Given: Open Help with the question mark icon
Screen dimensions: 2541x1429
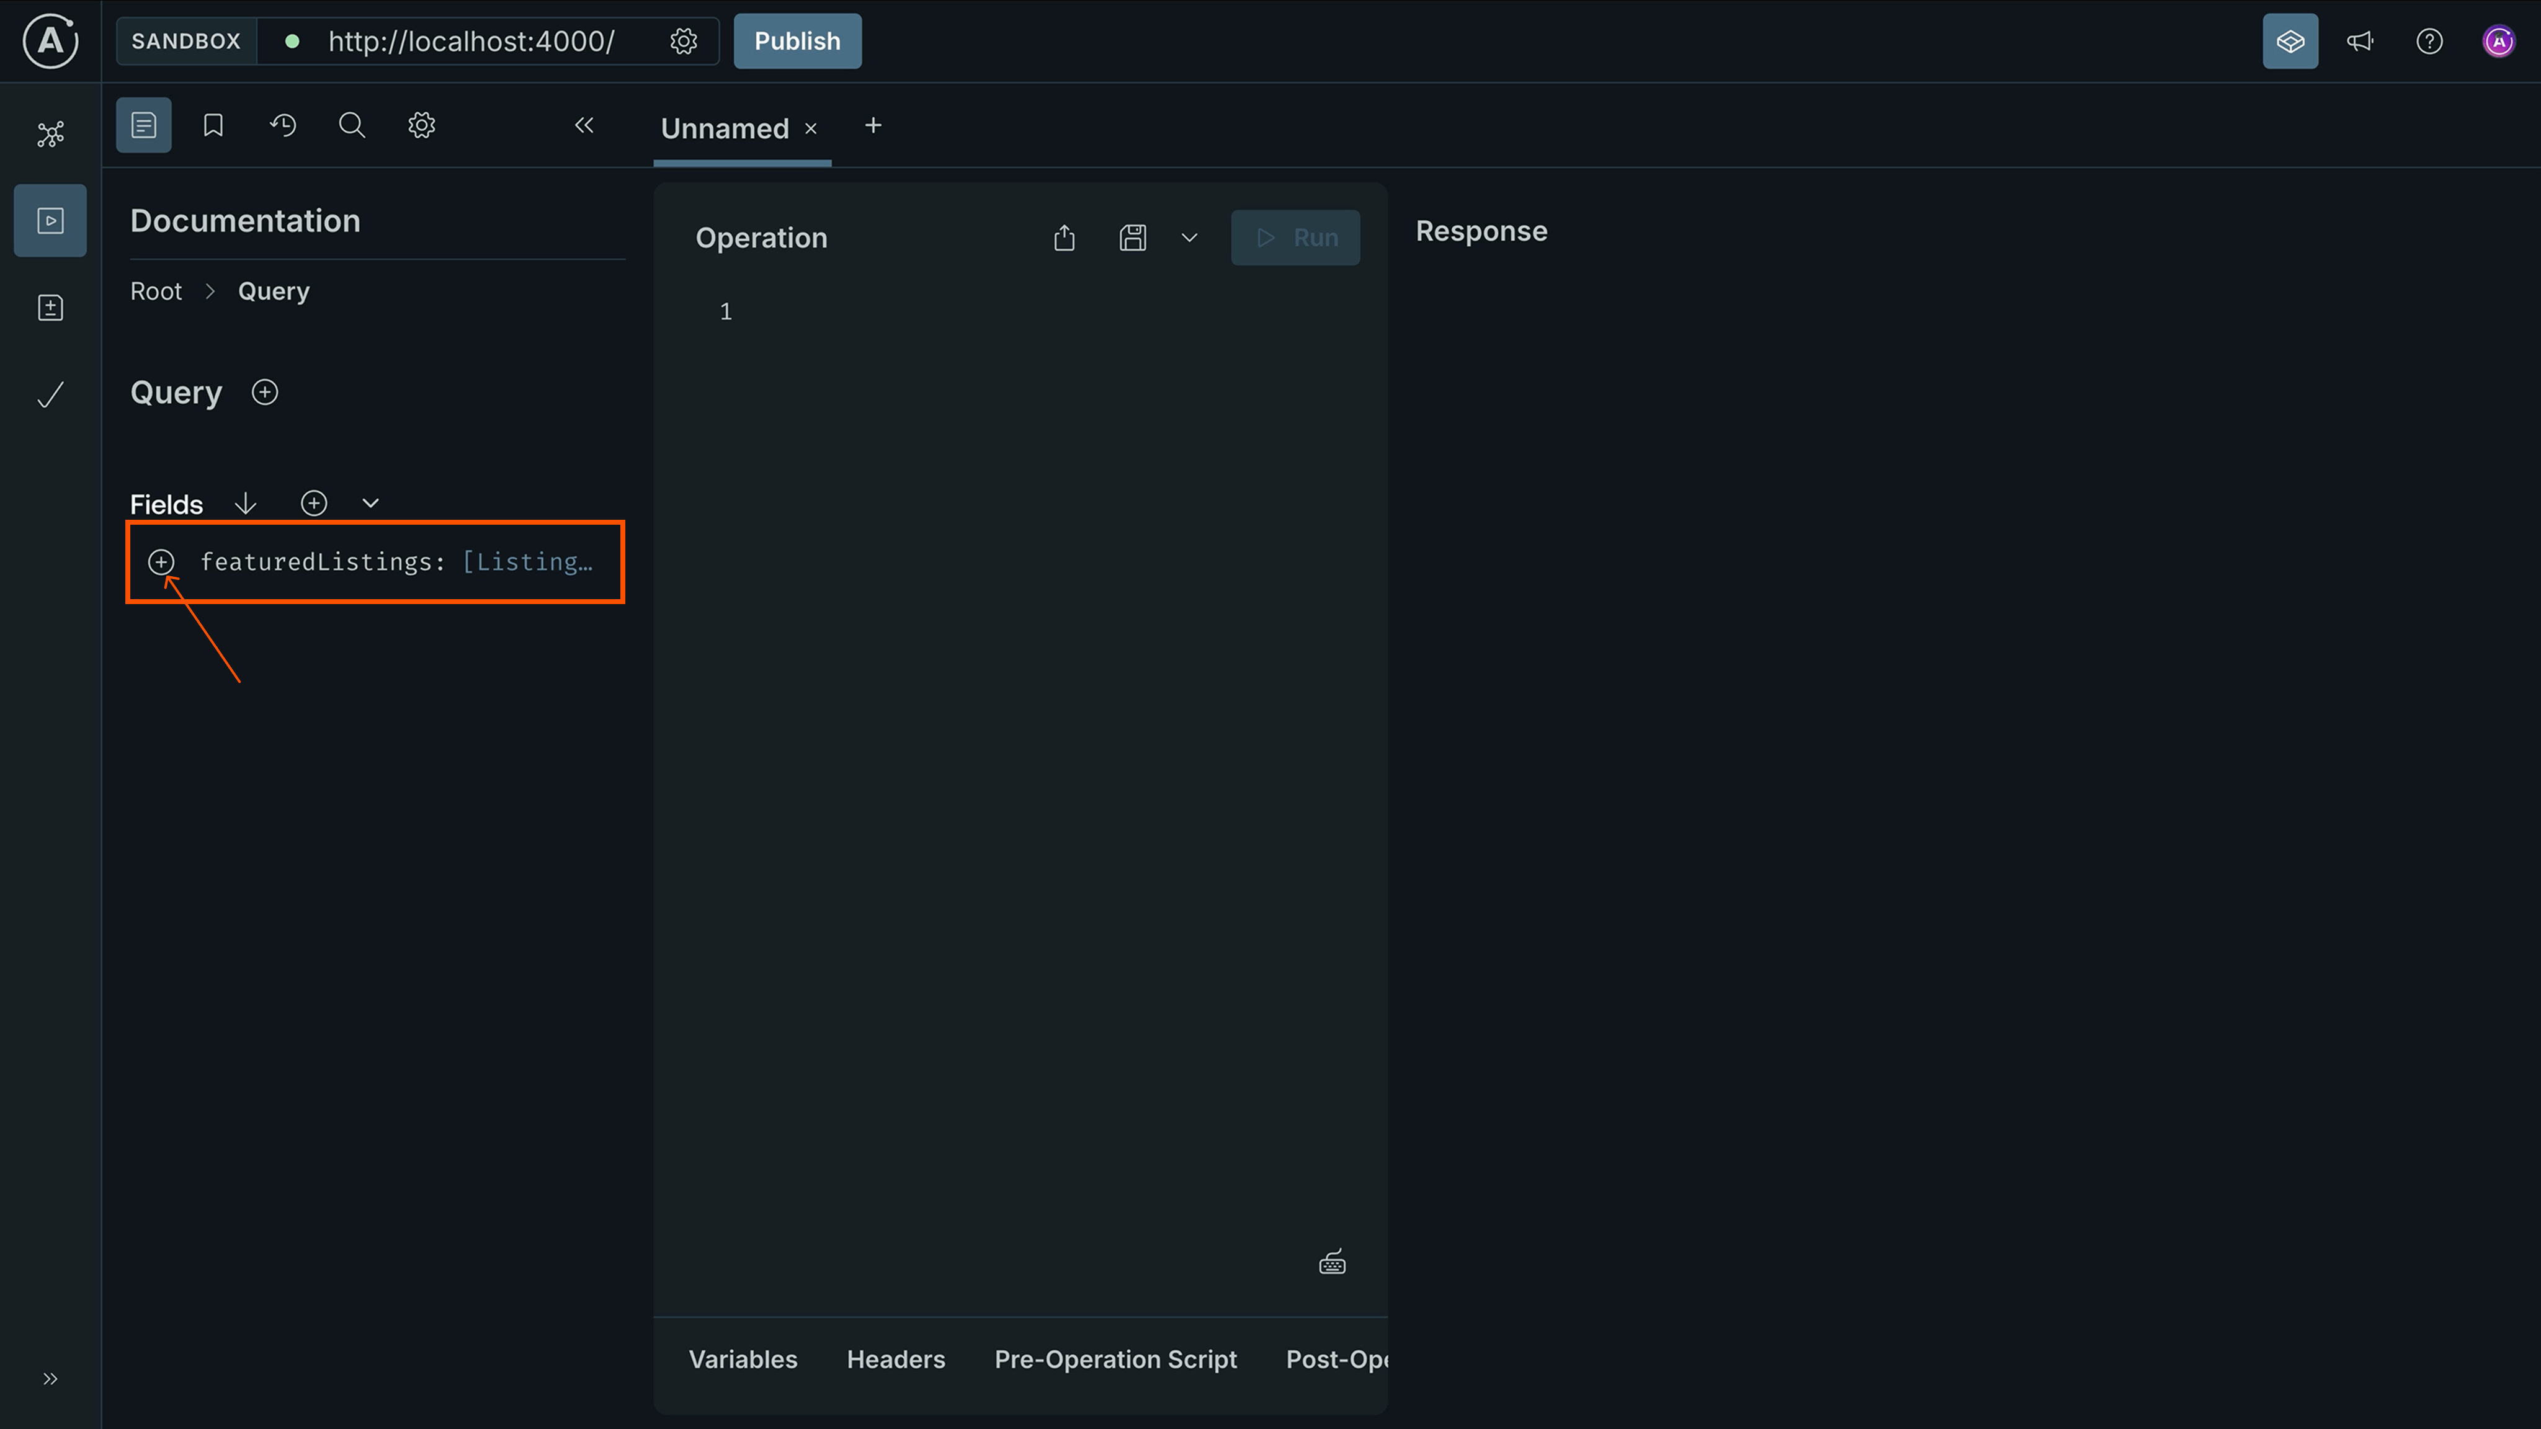Looking at the screenshot, I should tap(2429, 40).
